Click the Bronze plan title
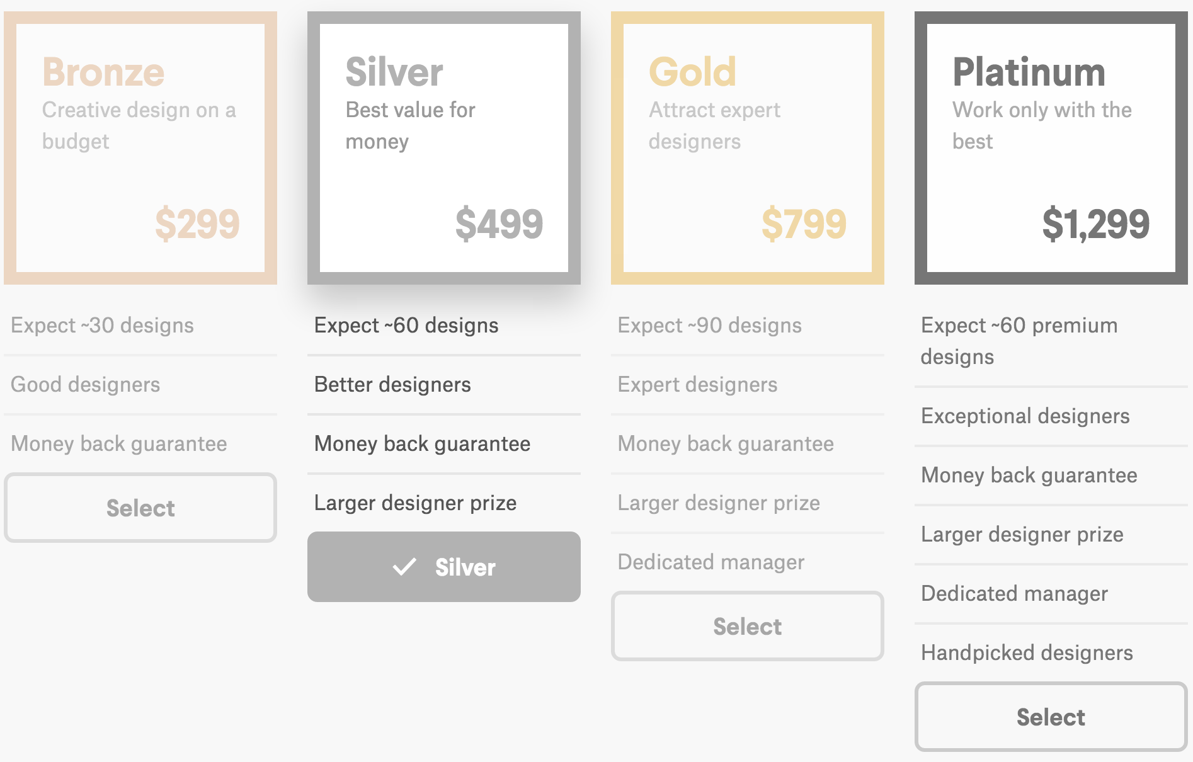The image size is (1193, 762). (103, 72)
